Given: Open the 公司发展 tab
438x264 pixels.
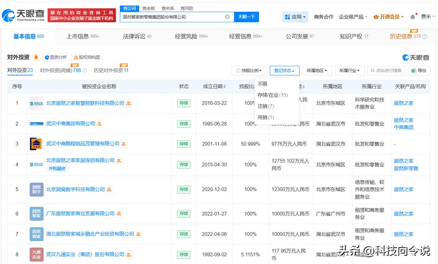Looking at the screenshot, I should pos(300,36).
